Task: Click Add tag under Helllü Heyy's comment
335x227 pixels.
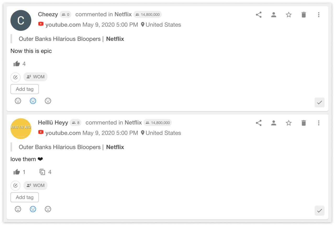Action: [25, 197]
